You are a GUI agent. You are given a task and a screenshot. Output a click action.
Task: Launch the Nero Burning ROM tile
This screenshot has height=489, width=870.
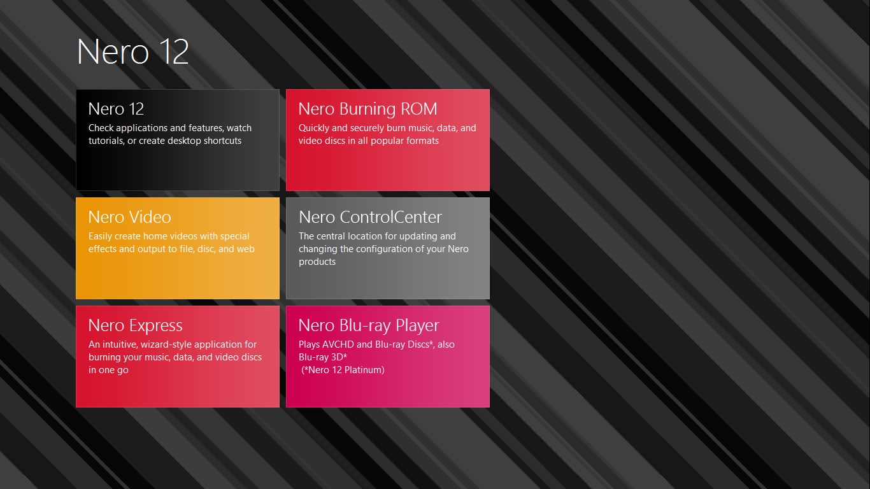pos(388,140)
